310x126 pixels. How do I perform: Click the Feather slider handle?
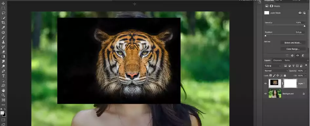(265, 36)
